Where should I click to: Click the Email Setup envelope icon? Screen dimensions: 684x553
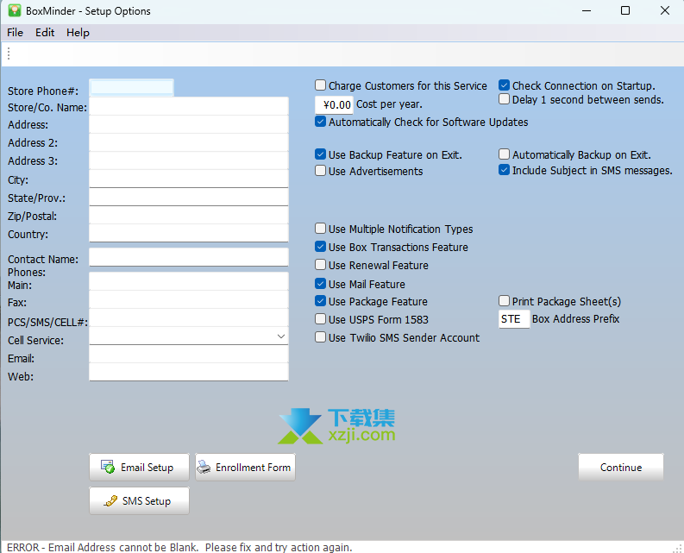[x=107, y=467]
